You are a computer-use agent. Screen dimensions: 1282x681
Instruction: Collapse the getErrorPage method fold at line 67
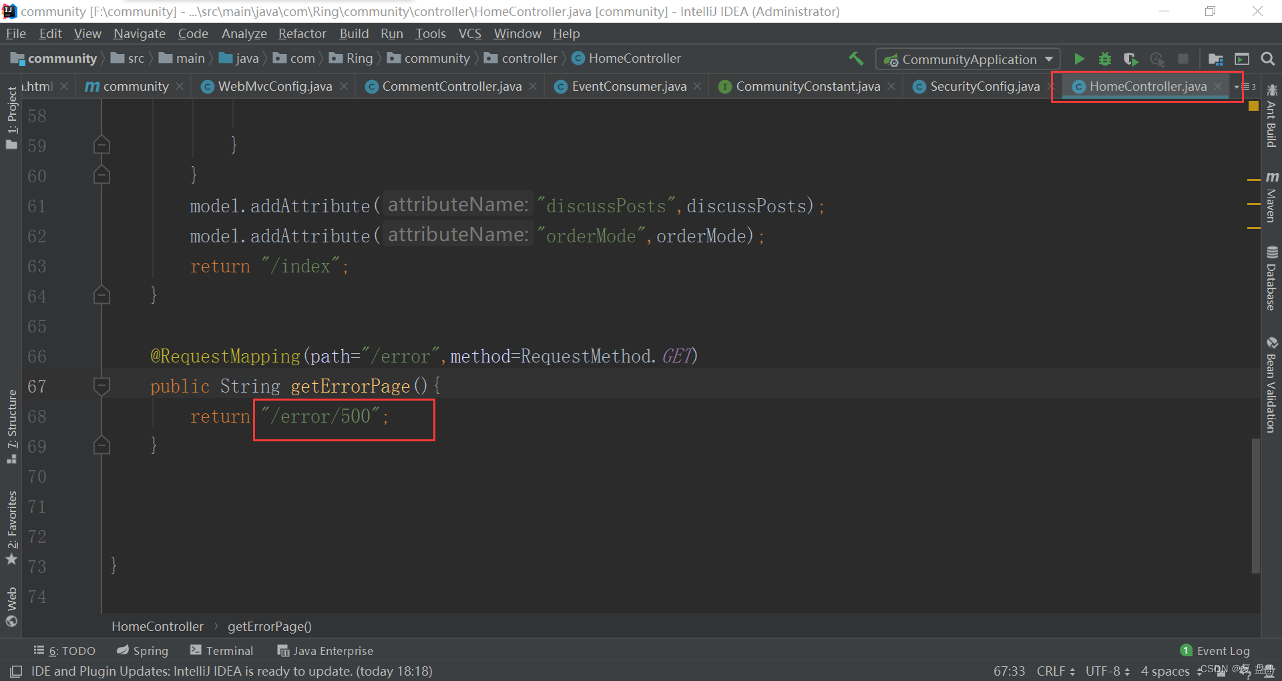tap(101, 386)
